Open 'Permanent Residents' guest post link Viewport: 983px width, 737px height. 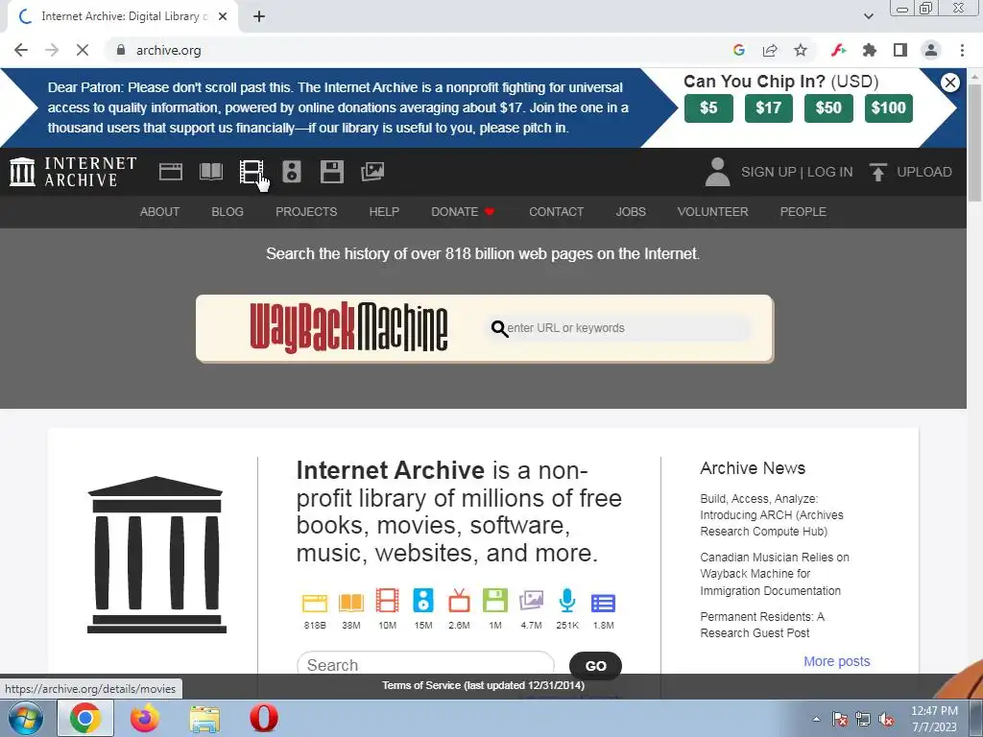point(761,625)
